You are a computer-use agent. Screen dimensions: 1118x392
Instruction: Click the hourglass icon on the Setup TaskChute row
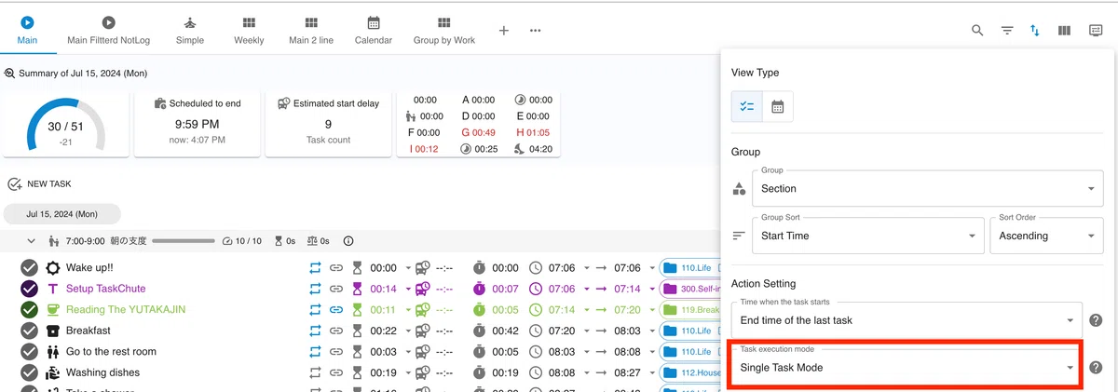click(356, 289)
